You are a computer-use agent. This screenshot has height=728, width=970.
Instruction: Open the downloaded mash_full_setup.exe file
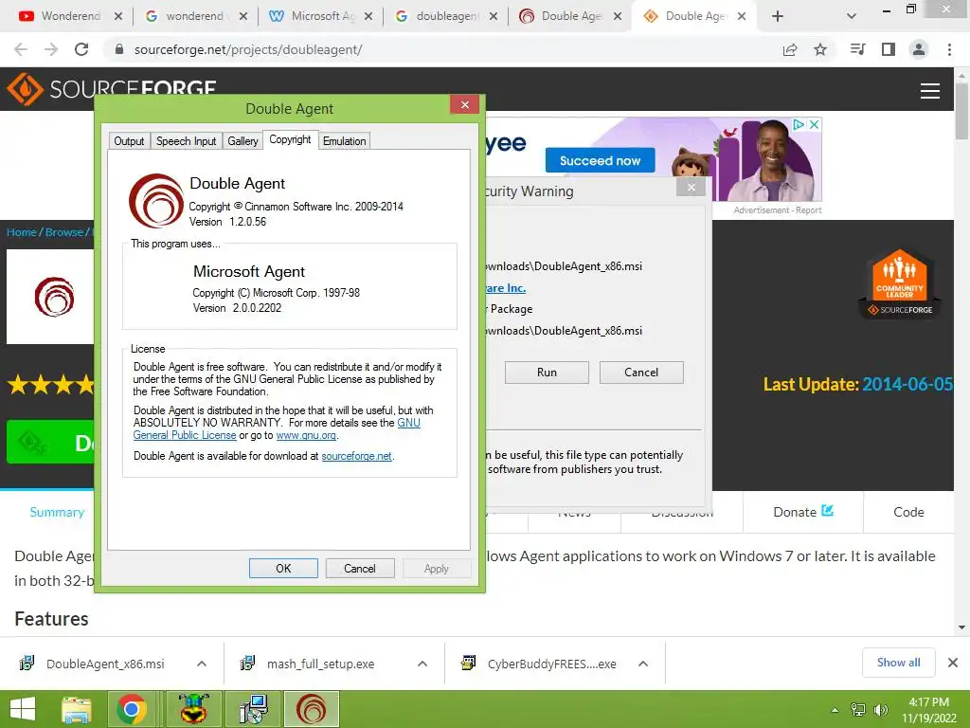(x=320, y=664)
